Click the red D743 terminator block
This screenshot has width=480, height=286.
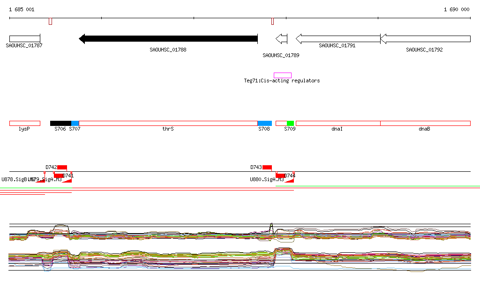[x=267, y=168]
